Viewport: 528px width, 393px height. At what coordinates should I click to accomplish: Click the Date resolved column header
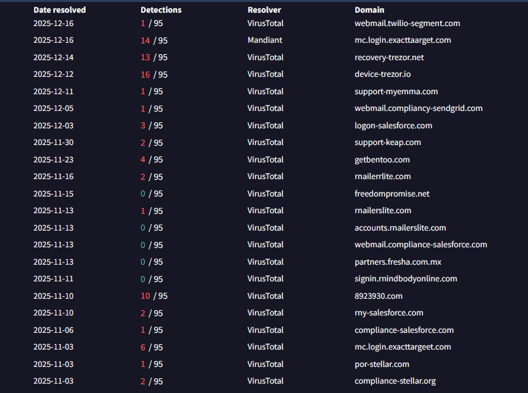pyautogui.click(x=60, y=10)
